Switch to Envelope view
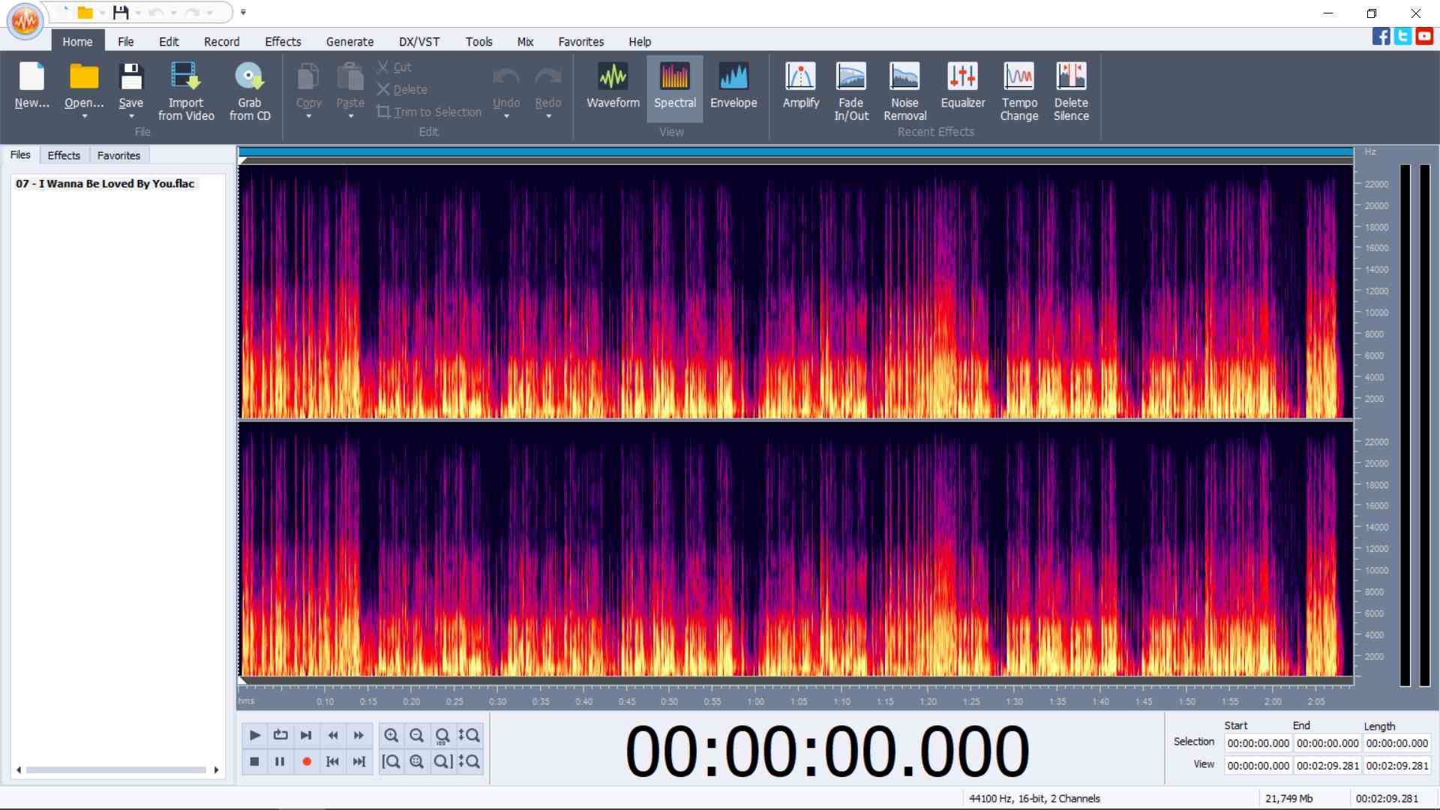The height and width of the screenshot is (810, 1440). tap(733, 87)
